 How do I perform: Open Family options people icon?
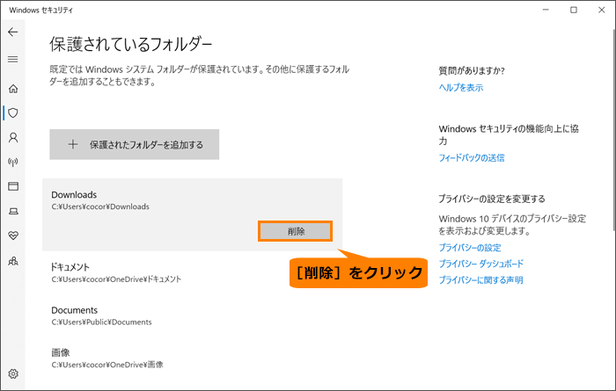point(13,261)
